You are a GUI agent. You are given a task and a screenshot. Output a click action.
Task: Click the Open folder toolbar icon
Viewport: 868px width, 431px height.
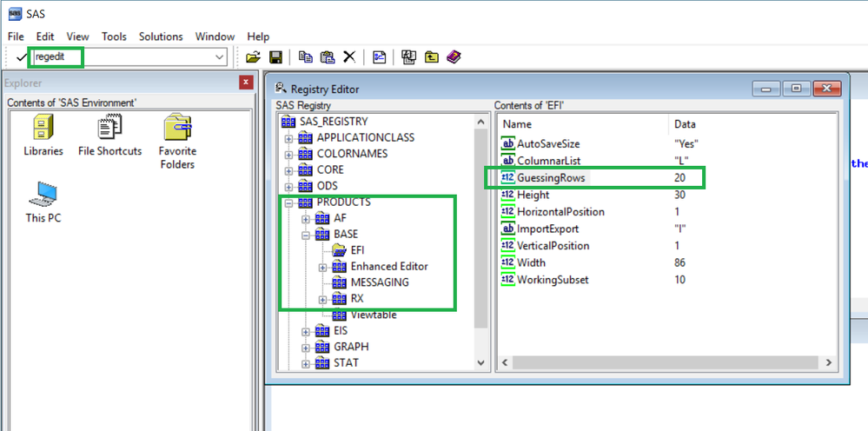tap(253, 57)
